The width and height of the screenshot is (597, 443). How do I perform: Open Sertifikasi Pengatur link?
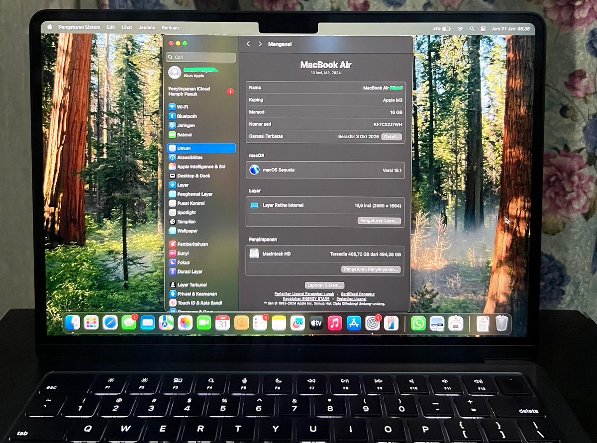click(358, 294)
